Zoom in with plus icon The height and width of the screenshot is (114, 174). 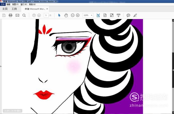click(78, 15)
